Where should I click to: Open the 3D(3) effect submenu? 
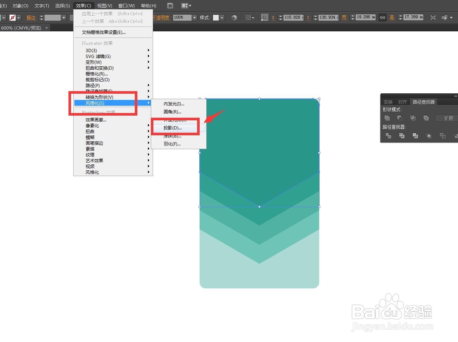click(x=113, y=50)
